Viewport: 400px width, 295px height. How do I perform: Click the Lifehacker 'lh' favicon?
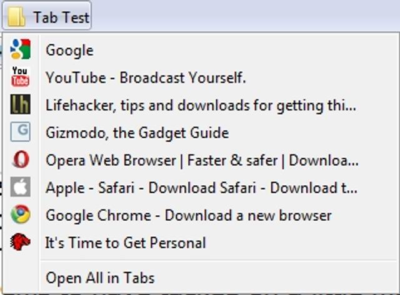click(x=20, y=105)
